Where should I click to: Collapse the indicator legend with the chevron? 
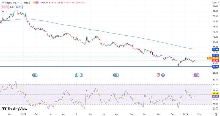[4, 12]
